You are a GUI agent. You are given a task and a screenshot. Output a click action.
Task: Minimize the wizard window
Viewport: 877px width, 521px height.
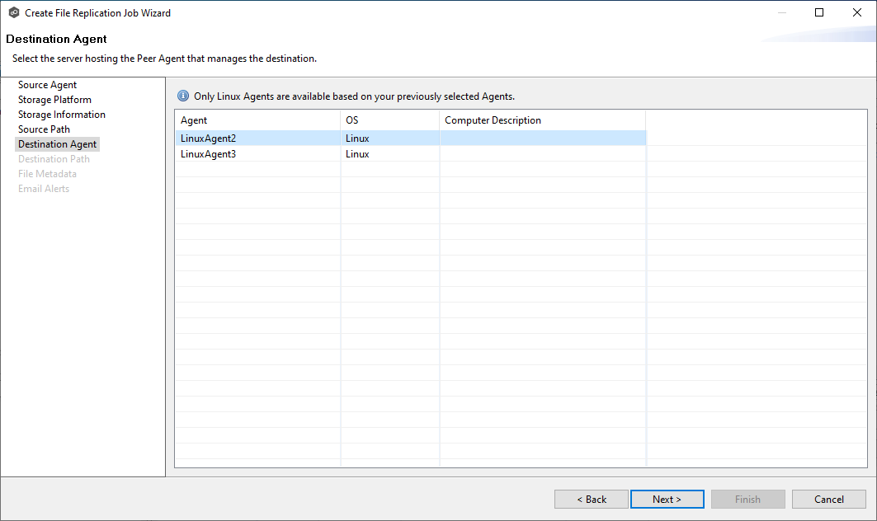pos(780,12)
